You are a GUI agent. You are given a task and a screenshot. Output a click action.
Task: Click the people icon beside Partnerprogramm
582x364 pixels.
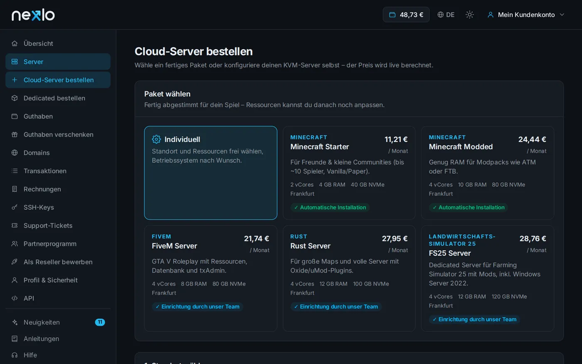click(15, 244)
